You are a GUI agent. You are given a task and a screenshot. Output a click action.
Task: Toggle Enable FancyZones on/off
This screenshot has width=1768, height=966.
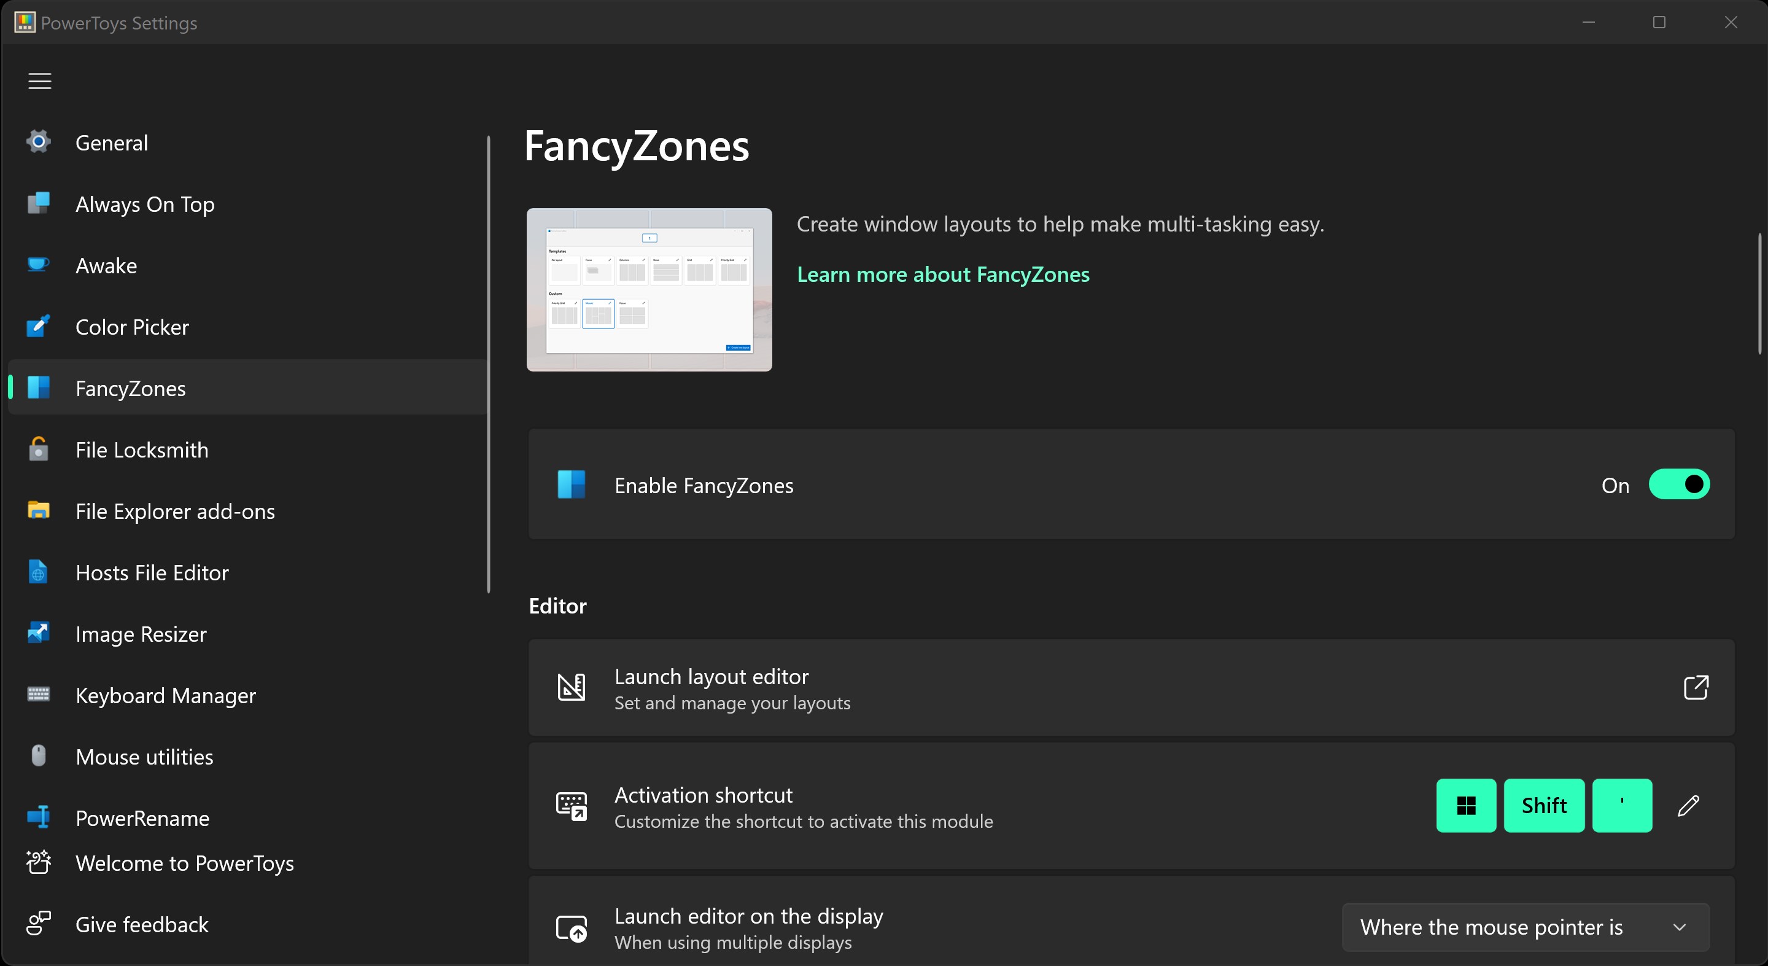(x=1679, y=484)
